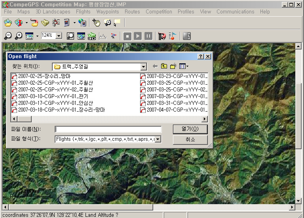Click the altitude graph icon

[x=103, y=36]
